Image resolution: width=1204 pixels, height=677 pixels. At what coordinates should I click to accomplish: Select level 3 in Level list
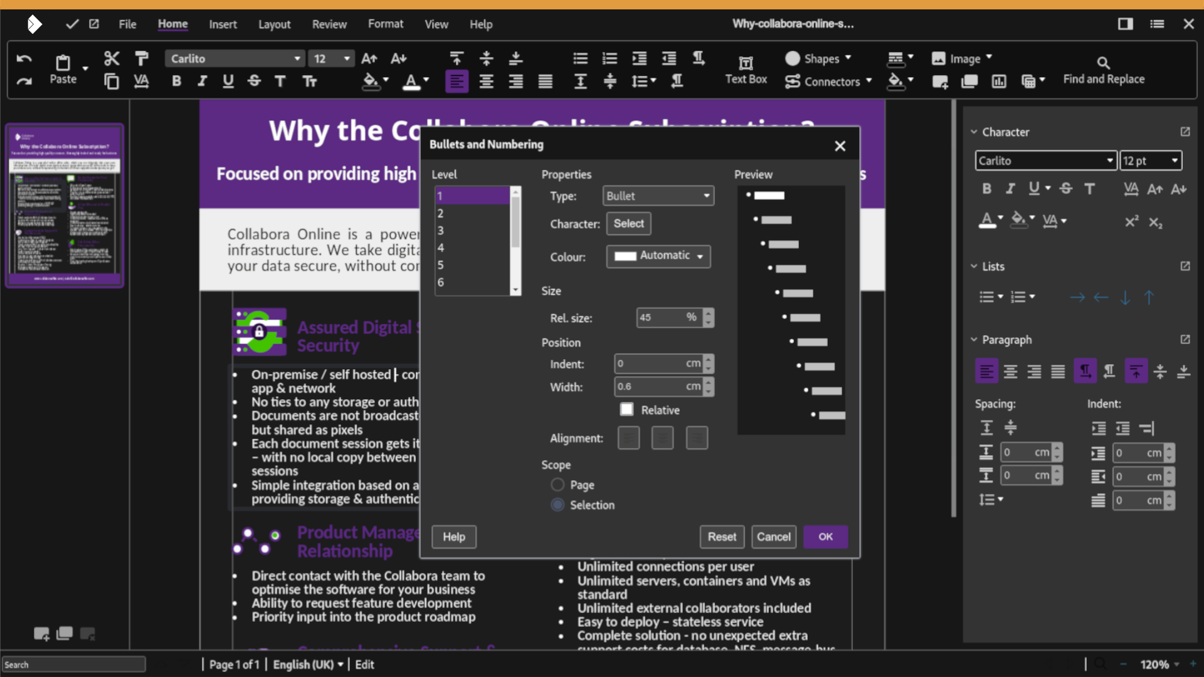coord(472,230)
